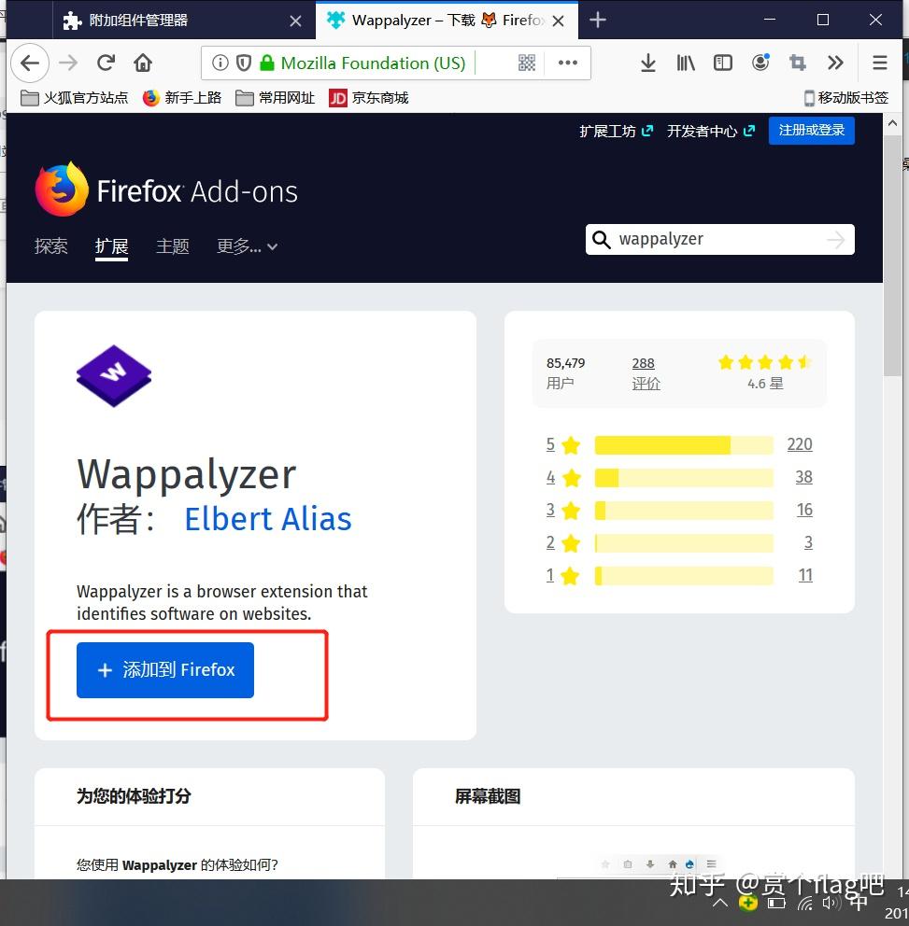
Task: Click the 5-star rating bar
Action: click(684, 445)
